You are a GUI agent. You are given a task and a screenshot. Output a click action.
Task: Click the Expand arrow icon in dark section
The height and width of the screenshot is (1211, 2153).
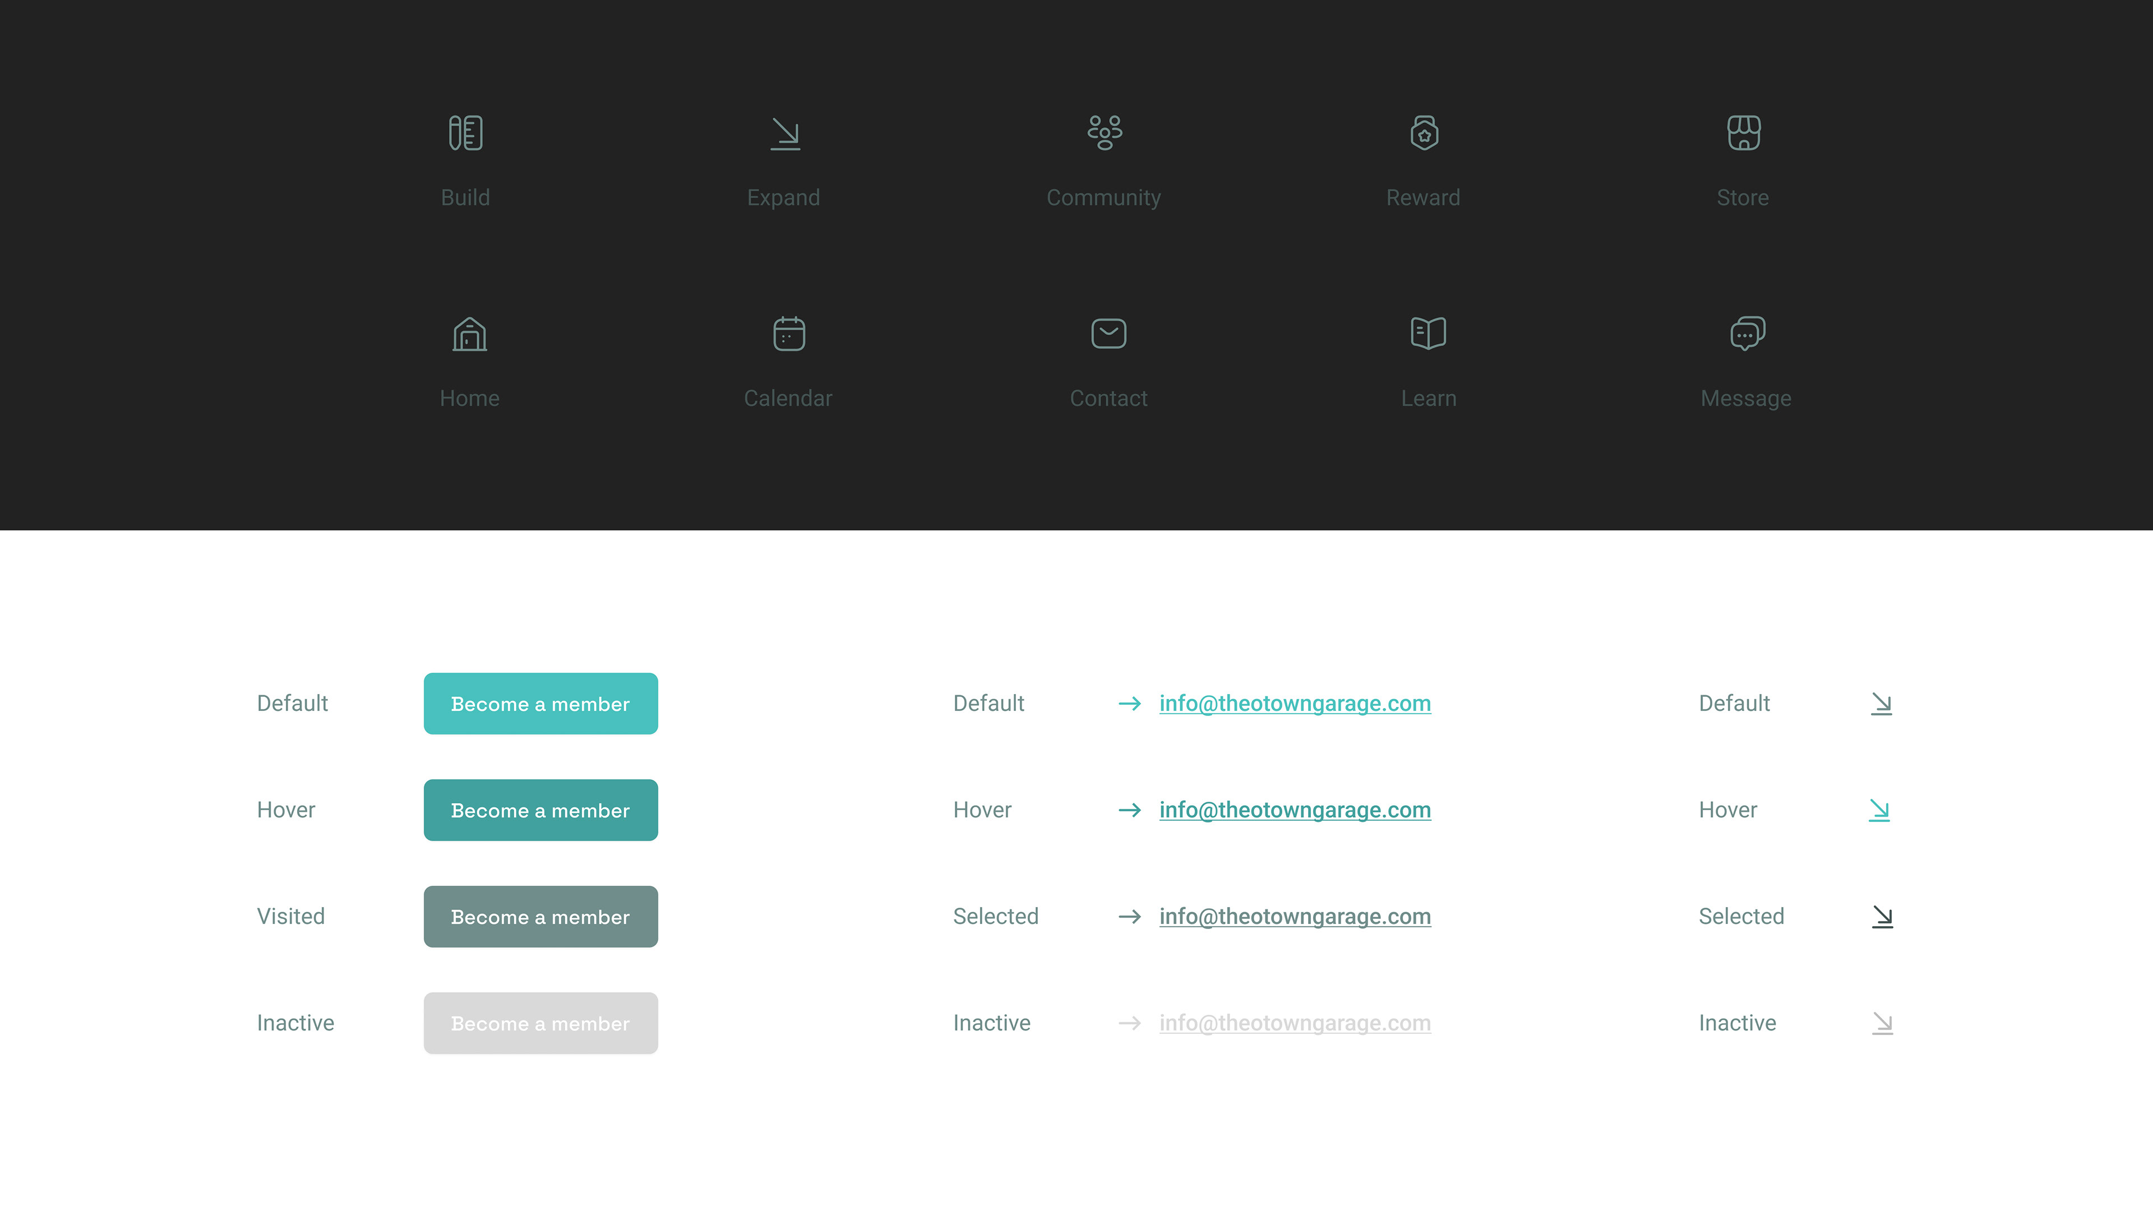(785, 134)
